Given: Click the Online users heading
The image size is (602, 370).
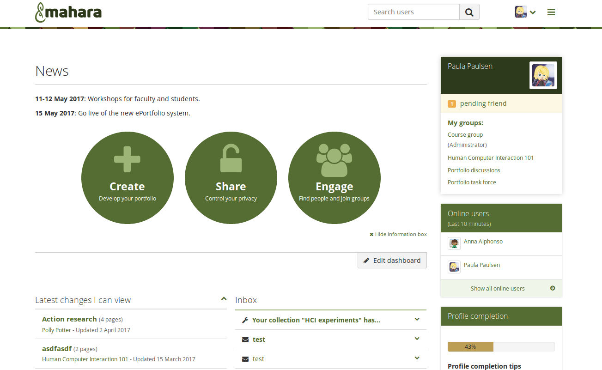Looking at the screenshot, I should click(468, 213).
